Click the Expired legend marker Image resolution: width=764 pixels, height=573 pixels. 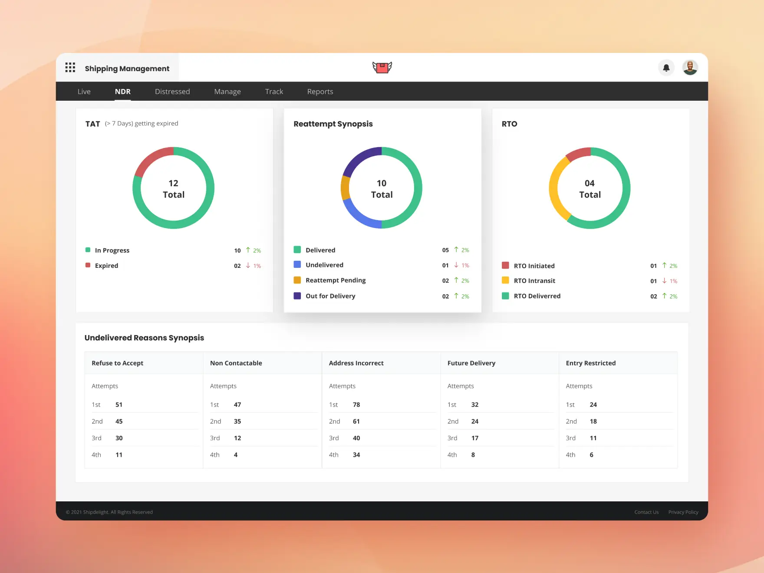(x=88, y=265)
